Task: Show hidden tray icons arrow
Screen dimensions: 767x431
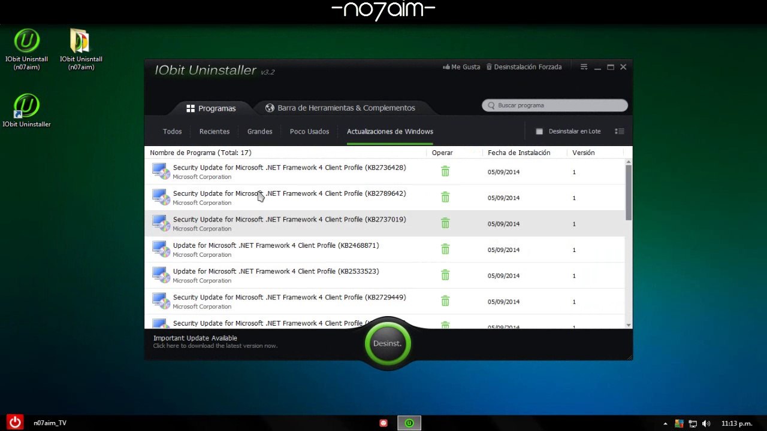Action: [665, 424]
